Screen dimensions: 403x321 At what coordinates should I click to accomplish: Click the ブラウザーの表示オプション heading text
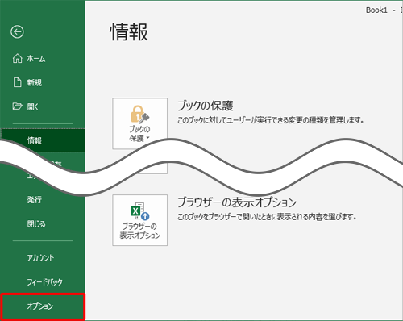click(237, 202)
